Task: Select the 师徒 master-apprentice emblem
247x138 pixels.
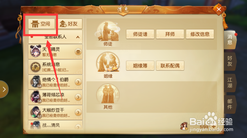Action: point(108,32)
